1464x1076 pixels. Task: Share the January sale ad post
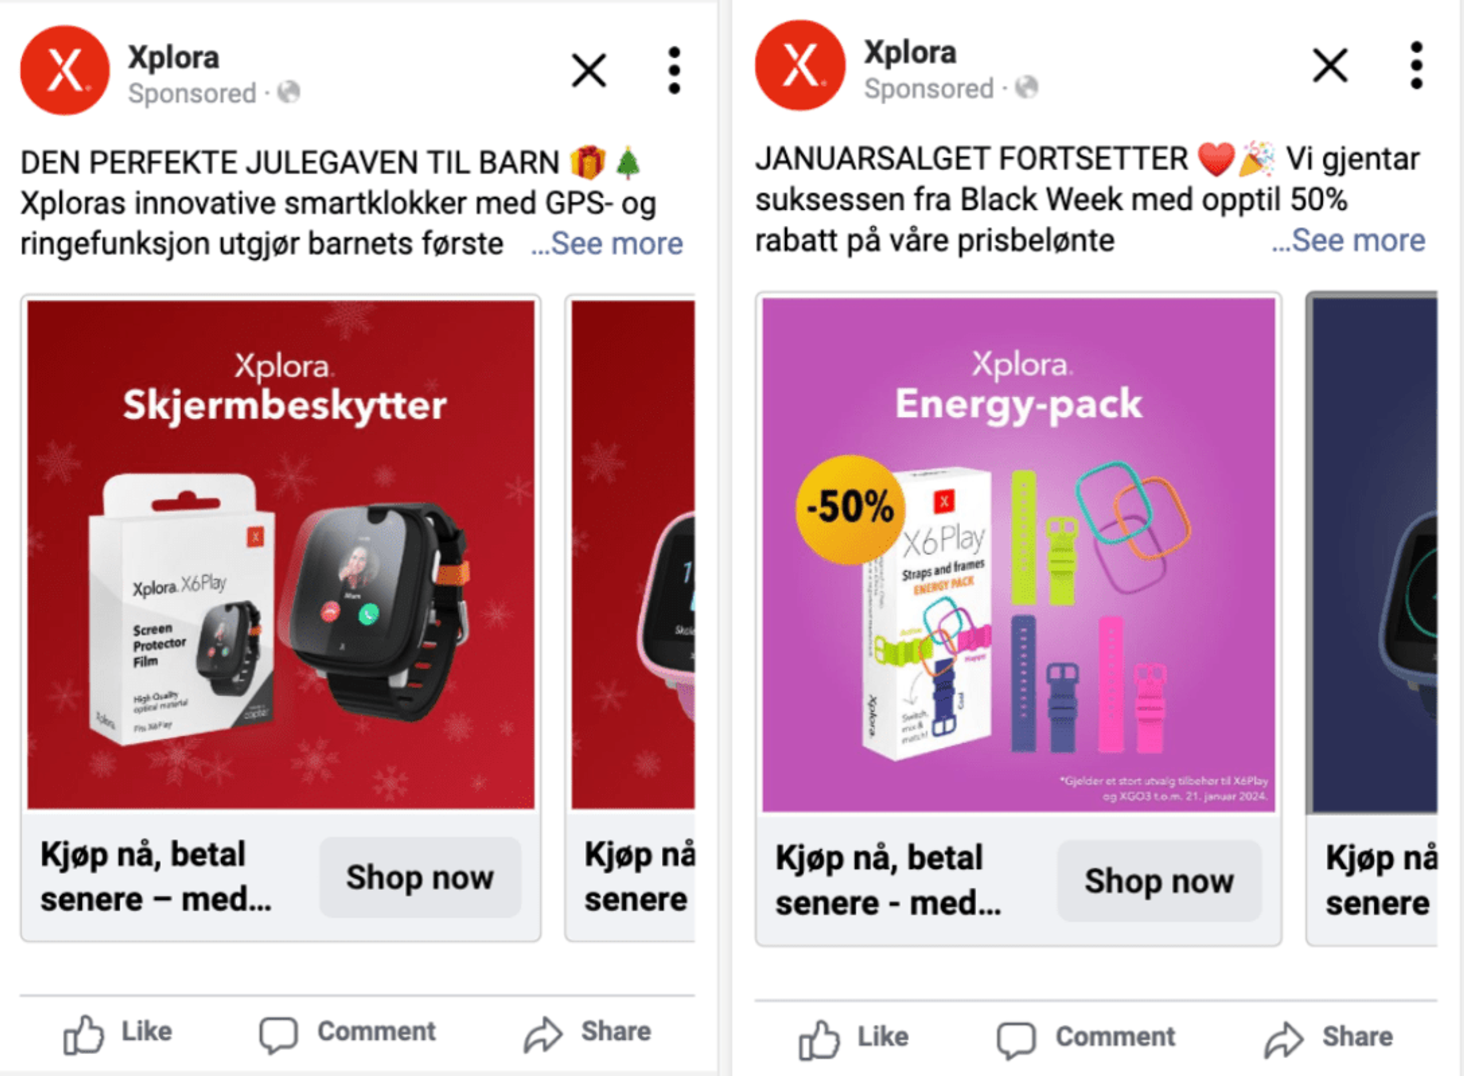pos(1328,1038)
